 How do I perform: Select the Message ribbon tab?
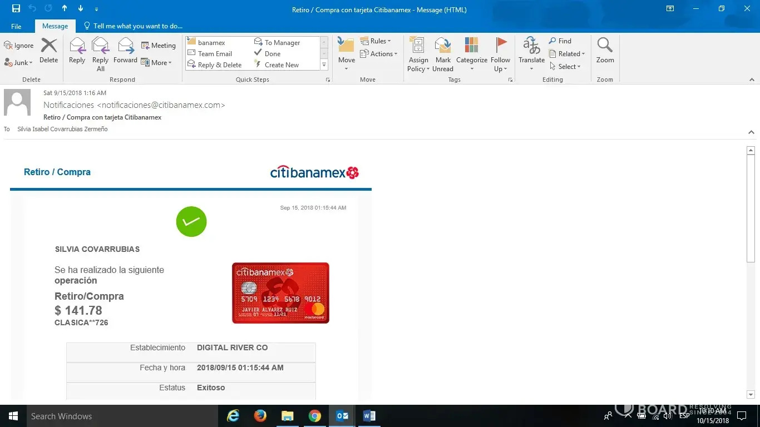(55, 26)
